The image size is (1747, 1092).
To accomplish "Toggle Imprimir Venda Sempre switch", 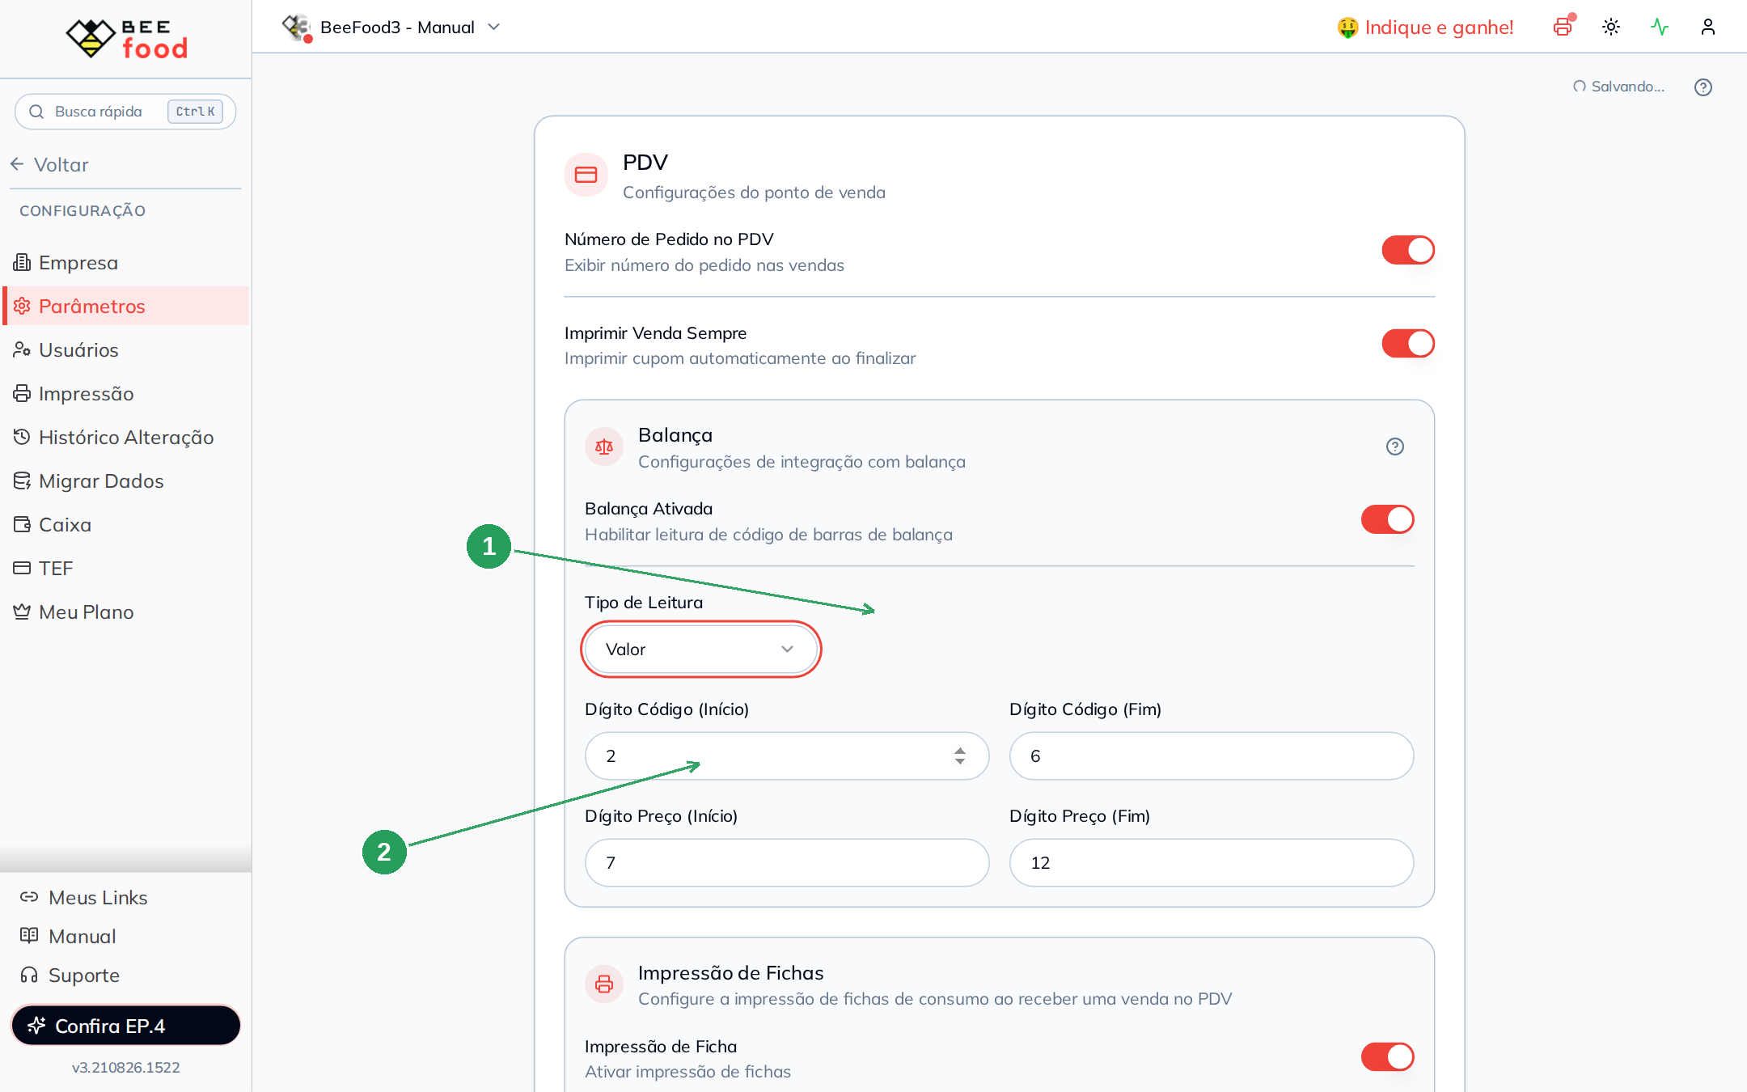I will 1408,343.
